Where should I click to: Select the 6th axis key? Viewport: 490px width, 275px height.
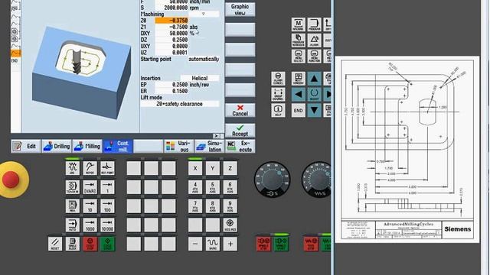pyautogui.click(x=230, y=187)
